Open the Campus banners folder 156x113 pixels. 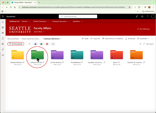coord(37,55)
